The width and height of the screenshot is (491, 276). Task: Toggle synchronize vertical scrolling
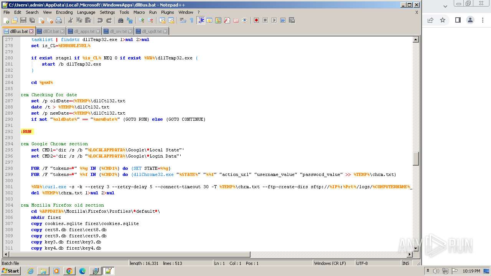(162, 20)
